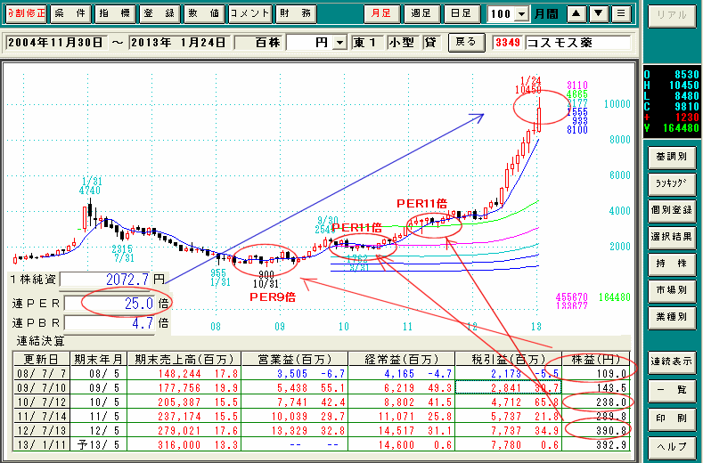The image size is (703, 463).
Task: Open the 業種別 by-industry button
Action: (x=671, y=317)
